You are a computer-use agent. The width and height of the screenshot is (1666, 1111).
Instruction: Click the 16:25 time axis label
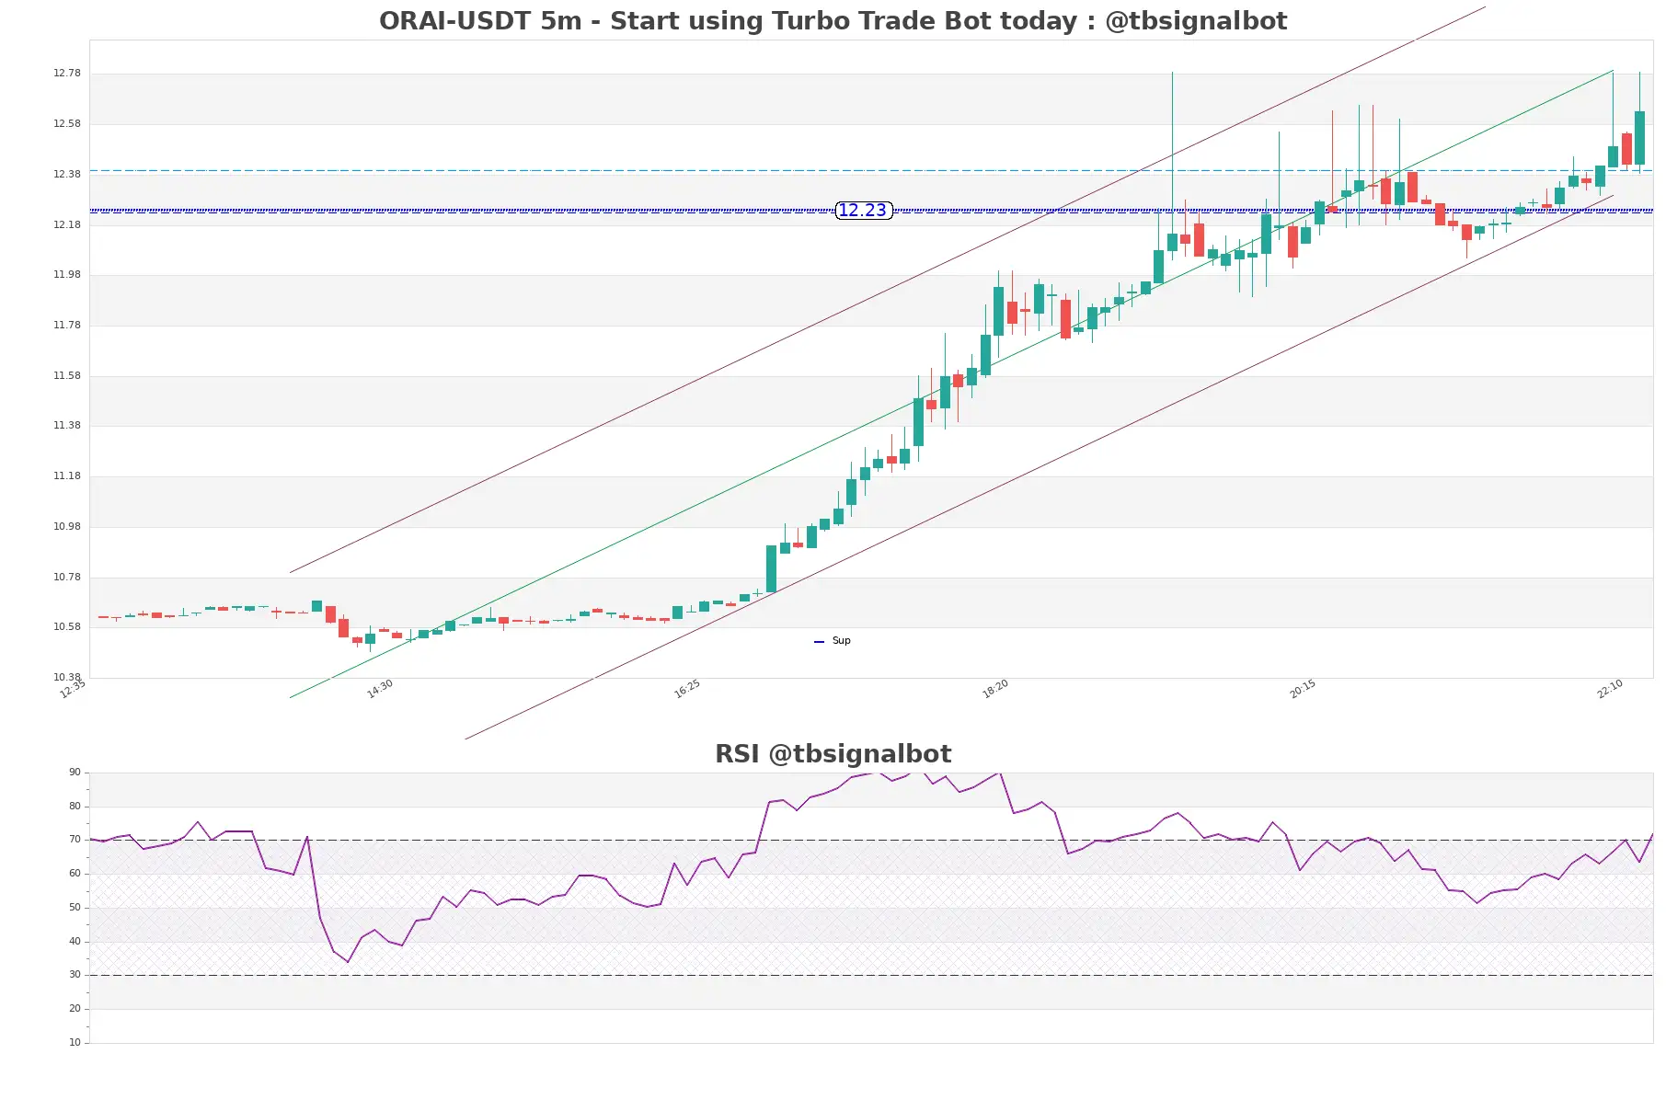click(687, 689)
